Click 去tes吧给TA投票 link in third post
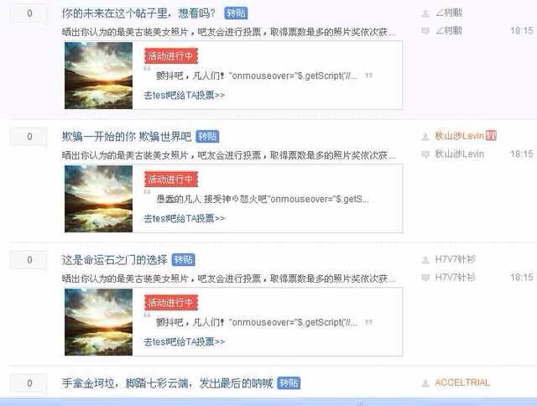This screenshot has height=406, width=537. click(185, 341)
